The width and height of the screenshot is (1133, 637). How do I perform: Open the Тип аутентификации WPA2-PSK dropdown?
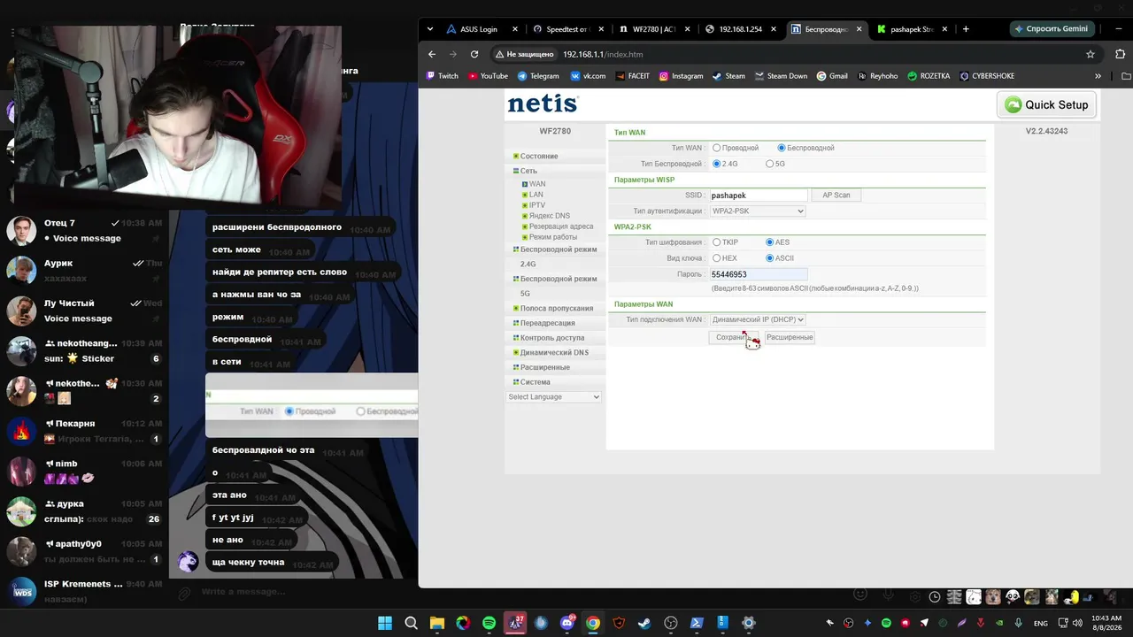758,211
